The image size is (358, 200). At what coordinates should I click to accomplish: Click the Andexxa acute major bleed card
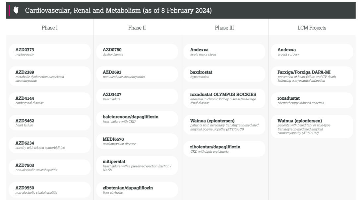click(x=224, y=52)
